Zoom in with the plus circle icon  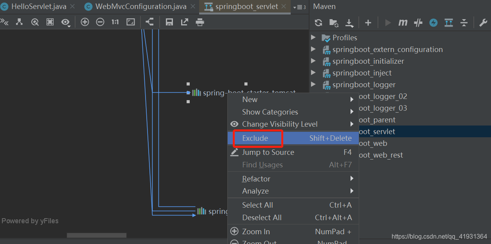tap(85, 22)
